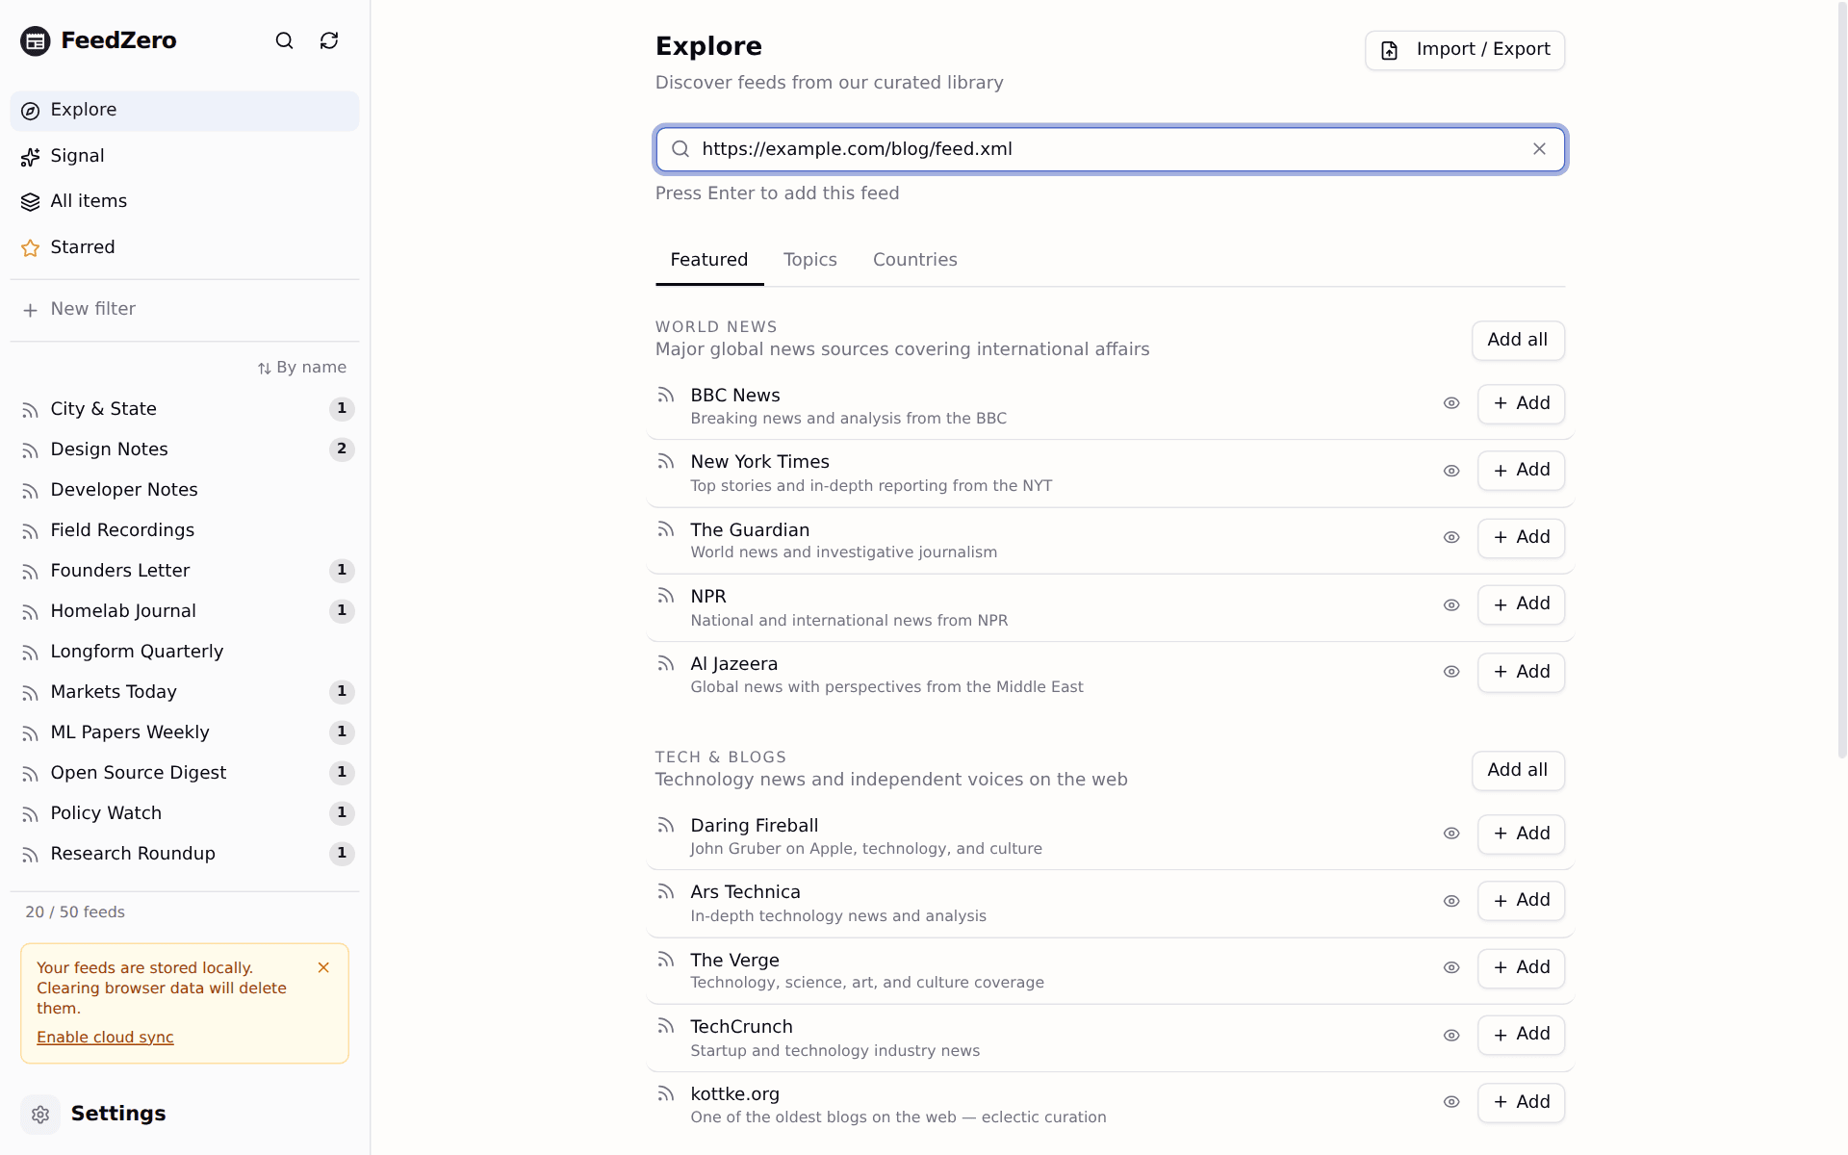1848x1155 pixels.
Task: Click the RSS icon beside Al Jazeera
Action: 666,663
